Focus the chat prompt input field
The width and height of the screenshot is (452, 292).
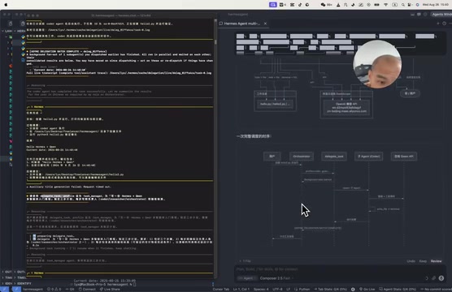coord(340,269)
